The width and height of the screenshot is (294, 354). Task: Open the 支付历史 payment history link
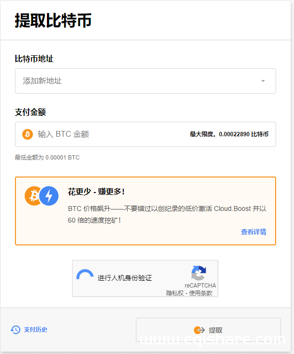36,330
